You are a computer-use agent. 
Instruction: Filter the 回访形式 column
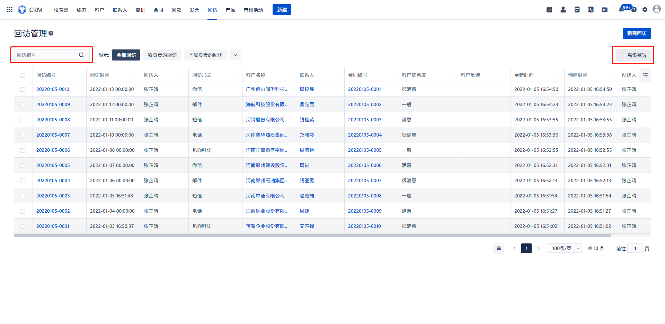tap(237, 75)
